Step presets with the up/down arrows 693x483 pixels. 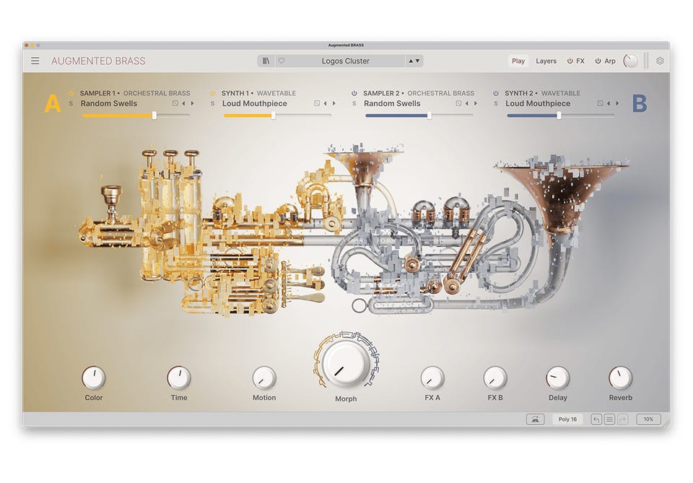[x=414, y=61]
